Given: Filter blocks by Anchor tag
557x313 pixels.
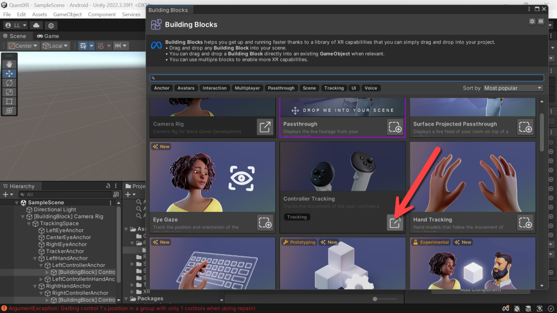Looking at the screenshot, I should click(x=162, y=88).
